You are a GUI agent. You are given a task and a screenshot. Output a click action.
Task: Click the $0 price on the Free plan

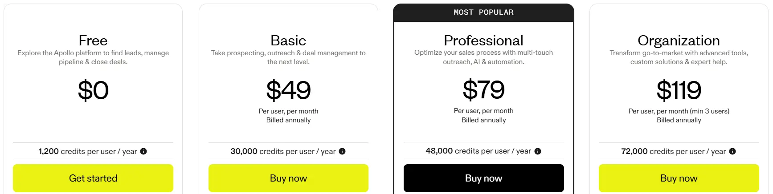93,90
